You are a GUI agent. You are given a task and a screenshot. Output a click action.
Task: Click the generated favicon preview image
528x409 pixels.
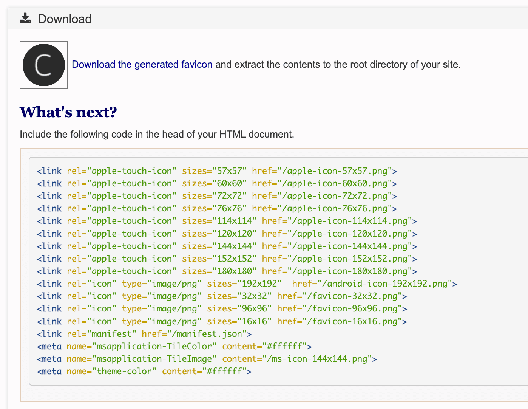point(44,65)
